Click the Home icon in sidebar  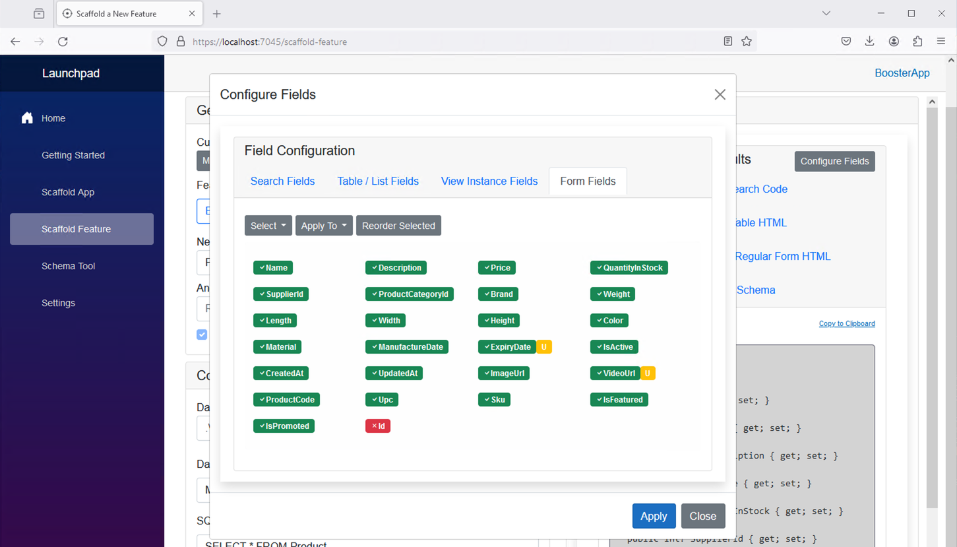pos(27,118)
